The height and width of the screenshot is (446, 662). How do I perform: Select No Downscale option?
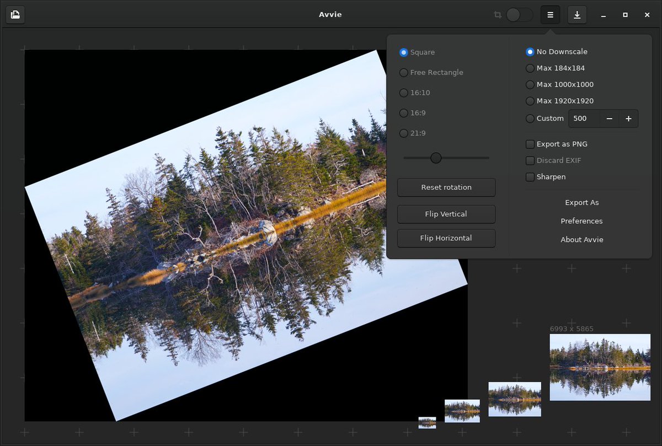pos(557,52)
